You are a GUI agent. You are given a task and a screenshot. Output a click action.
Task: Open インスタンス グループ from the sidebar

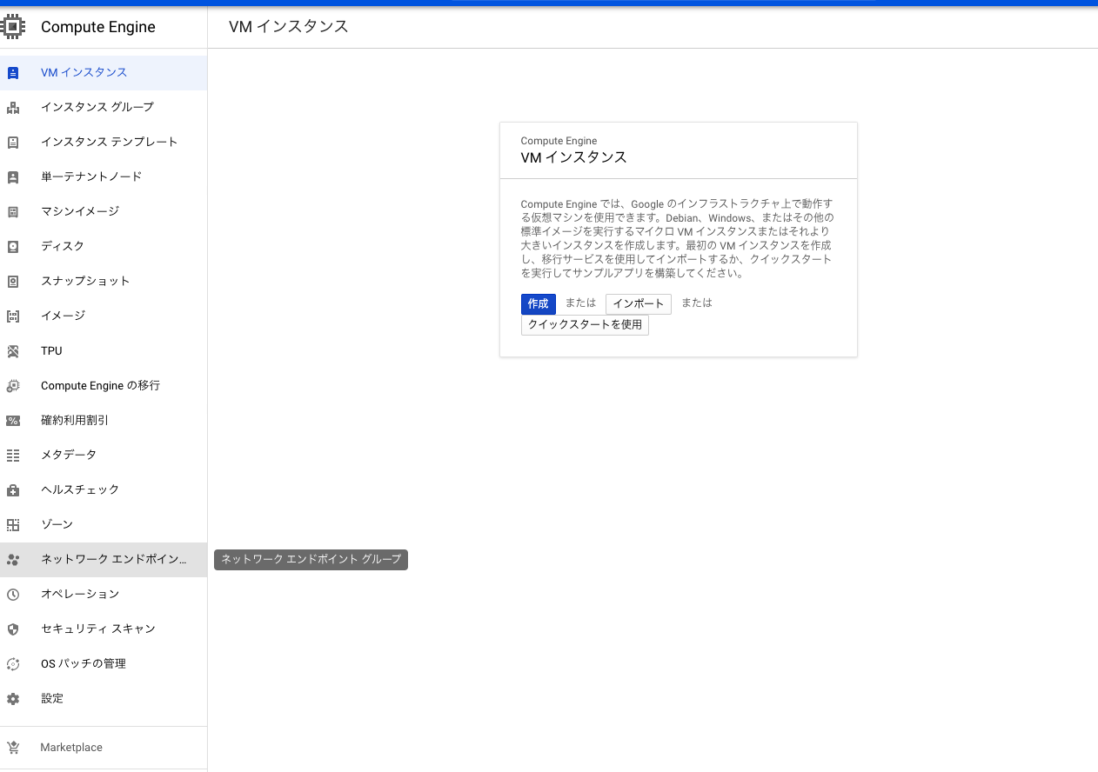pos(98,107)
